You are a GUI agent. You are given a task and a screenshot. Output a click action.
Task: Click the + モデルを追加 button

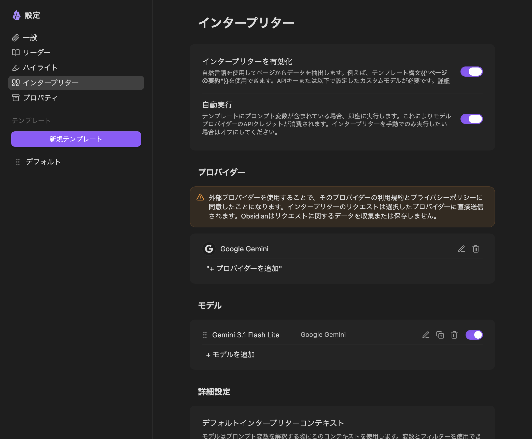(230, 355)
